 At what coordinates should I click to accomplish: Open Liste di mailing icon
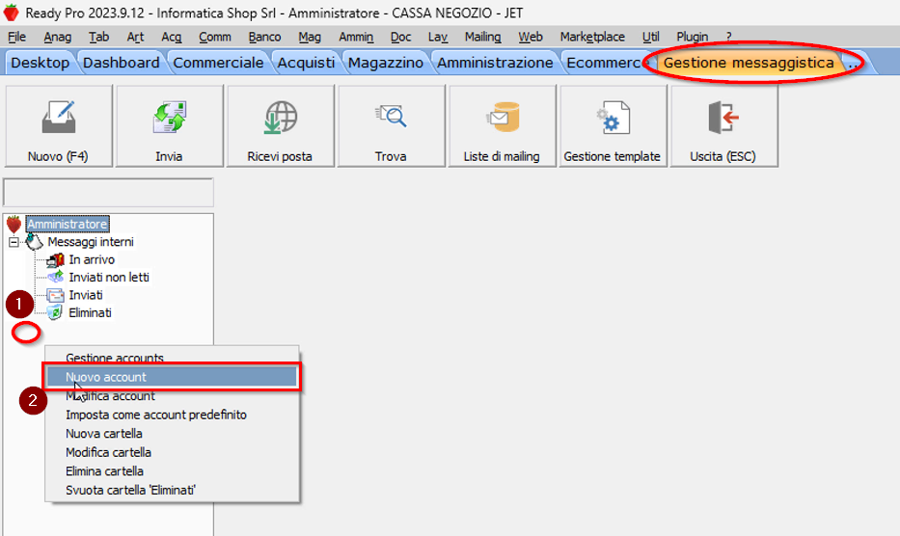(503, 117)
